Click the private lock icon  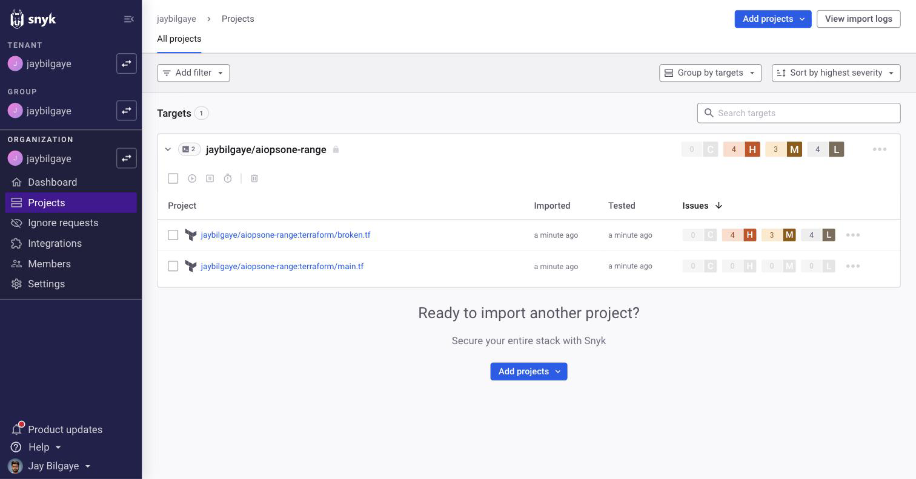pyautogui.click(x=336, y=149)
